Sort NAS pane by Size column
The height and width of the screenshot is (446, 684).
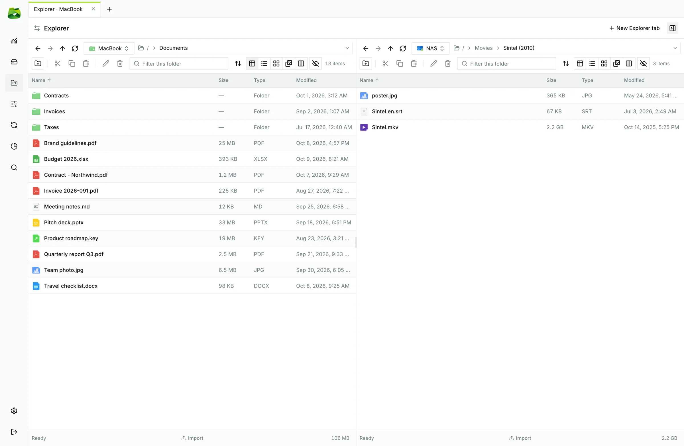[x=551, y=80]
